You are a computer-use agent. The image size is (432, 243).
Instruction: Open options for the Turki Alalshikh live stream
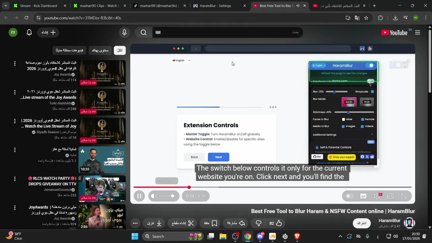click(15, 92)
